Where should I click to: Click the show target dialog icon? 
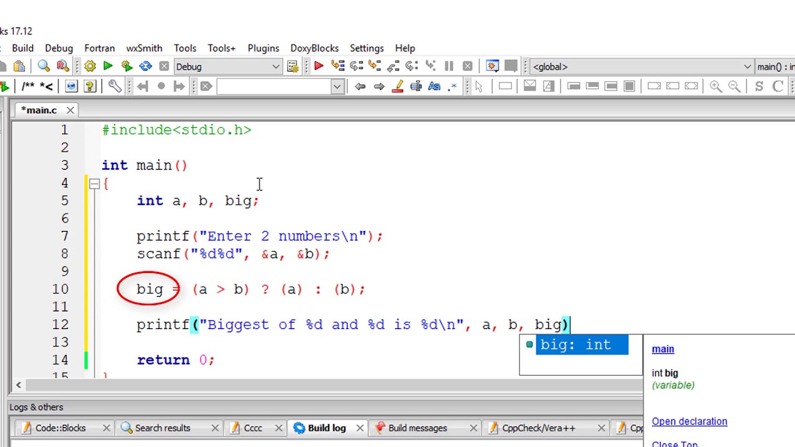pyautogui.click(x=293, y=66)
